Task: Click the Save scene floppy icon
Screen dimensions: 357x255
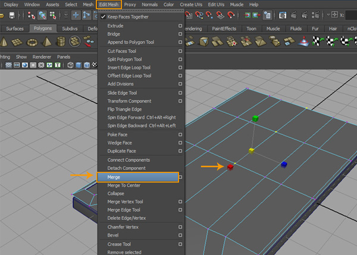Action: coord(12,15)
